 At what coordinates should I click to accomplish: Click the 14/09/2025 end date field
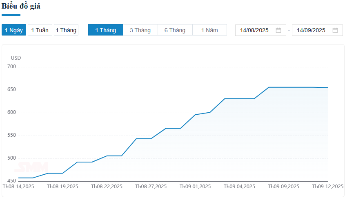pyautogui.click(x=311, y=30)
